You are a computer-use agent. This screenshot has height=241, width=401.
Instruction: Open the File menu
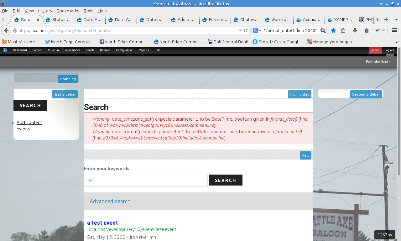(5, 11)
